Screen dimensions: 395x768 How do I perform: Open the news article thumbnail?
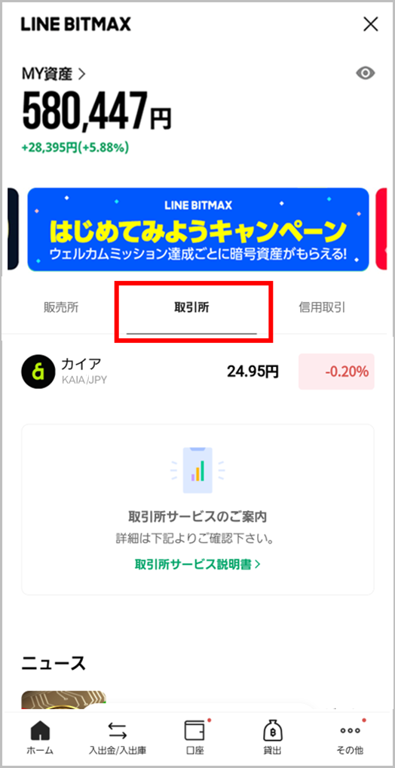[64, 700]
